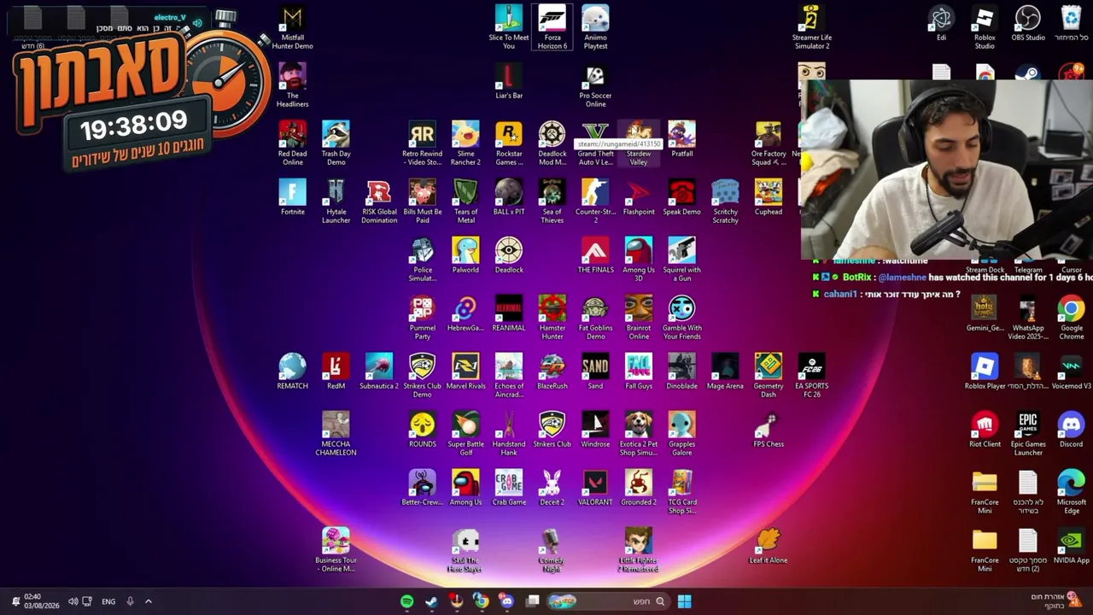1093x615 pixels.
Task: Open Trash Day Demo shortcut
Action: pos(336,143)
